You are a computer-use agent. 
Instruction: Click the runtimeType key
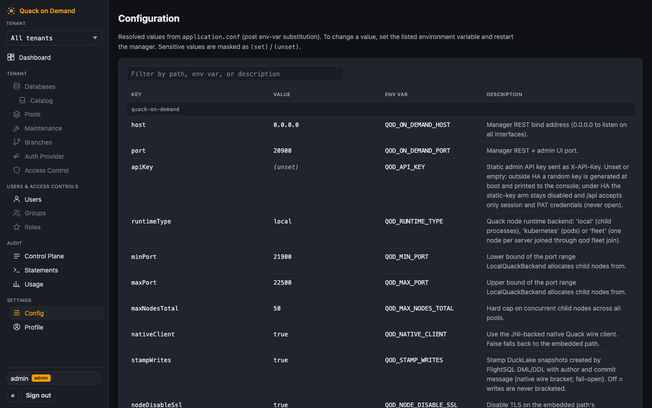[x=151, y=221]
